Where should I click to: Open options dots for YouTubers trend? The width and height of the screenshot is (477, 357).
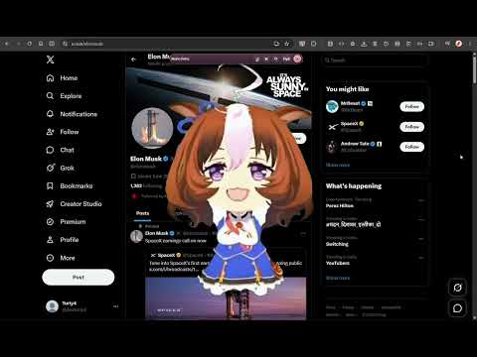[421, 258]
